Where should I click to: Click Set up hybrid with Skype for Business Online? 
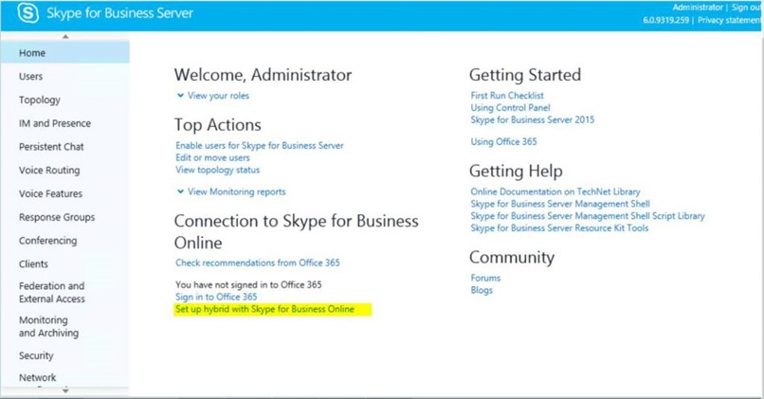[265, 309]
